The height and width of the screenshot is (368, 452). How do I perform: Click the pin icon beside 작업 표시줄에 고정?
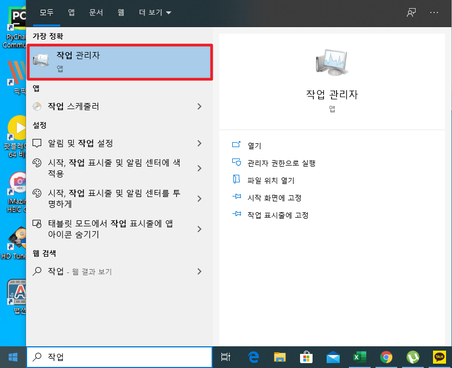[x=237, y=214]
